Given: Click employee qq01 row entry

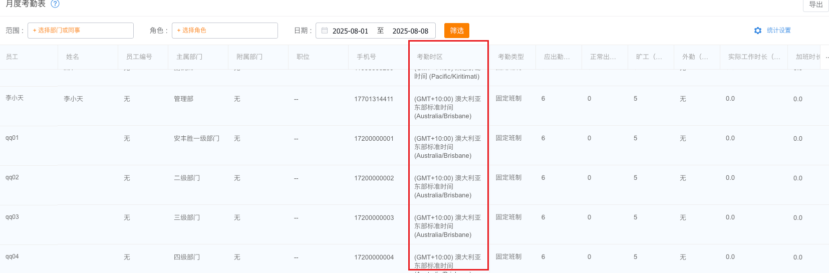Looking at the screenshot, I should pyautogui.click(x=12, y=138).
